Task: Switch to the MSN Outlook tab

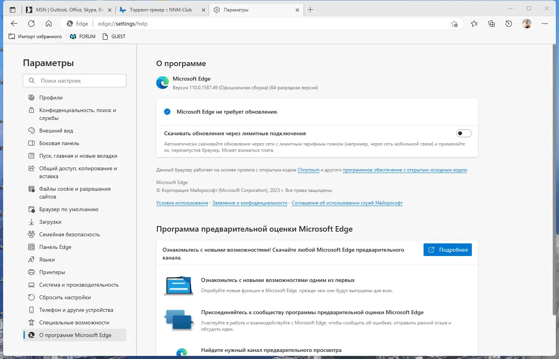Action: click(x=68, y=10)
